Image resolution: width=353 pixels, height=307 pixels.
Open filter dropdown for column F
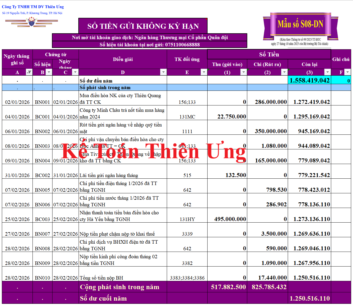pyautogui.click(x=347, y=72)
